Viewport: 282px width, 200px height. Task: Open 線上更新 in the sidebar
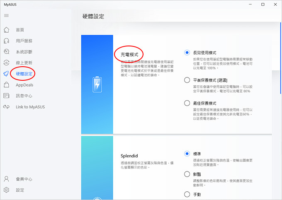click(x=24, y=63)
